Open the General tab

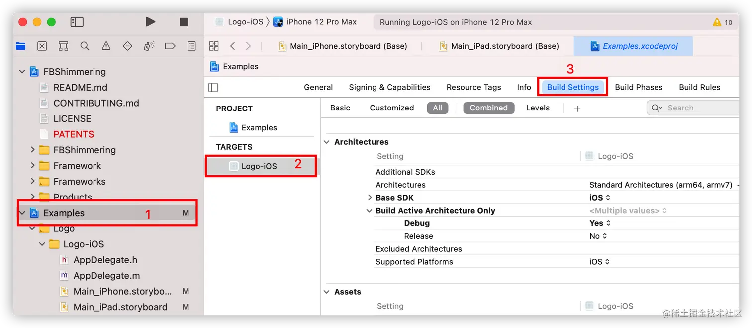(318, 87)
